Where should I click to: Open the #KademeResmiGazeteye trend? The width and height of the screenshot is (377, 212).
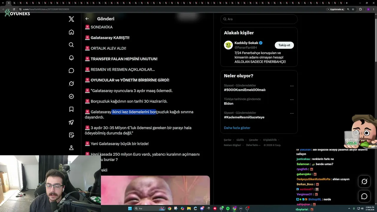244,117
